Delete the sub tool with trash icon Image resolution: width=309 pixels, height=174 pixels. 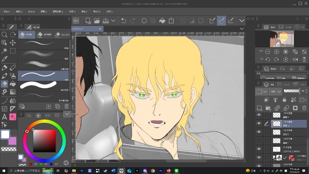pyautogui.click(x=67, y=107)
